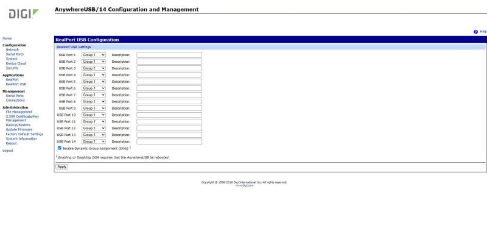Screen dimensions: 487x239
Task: Open Serial Ports under Management
Action: 15,96
